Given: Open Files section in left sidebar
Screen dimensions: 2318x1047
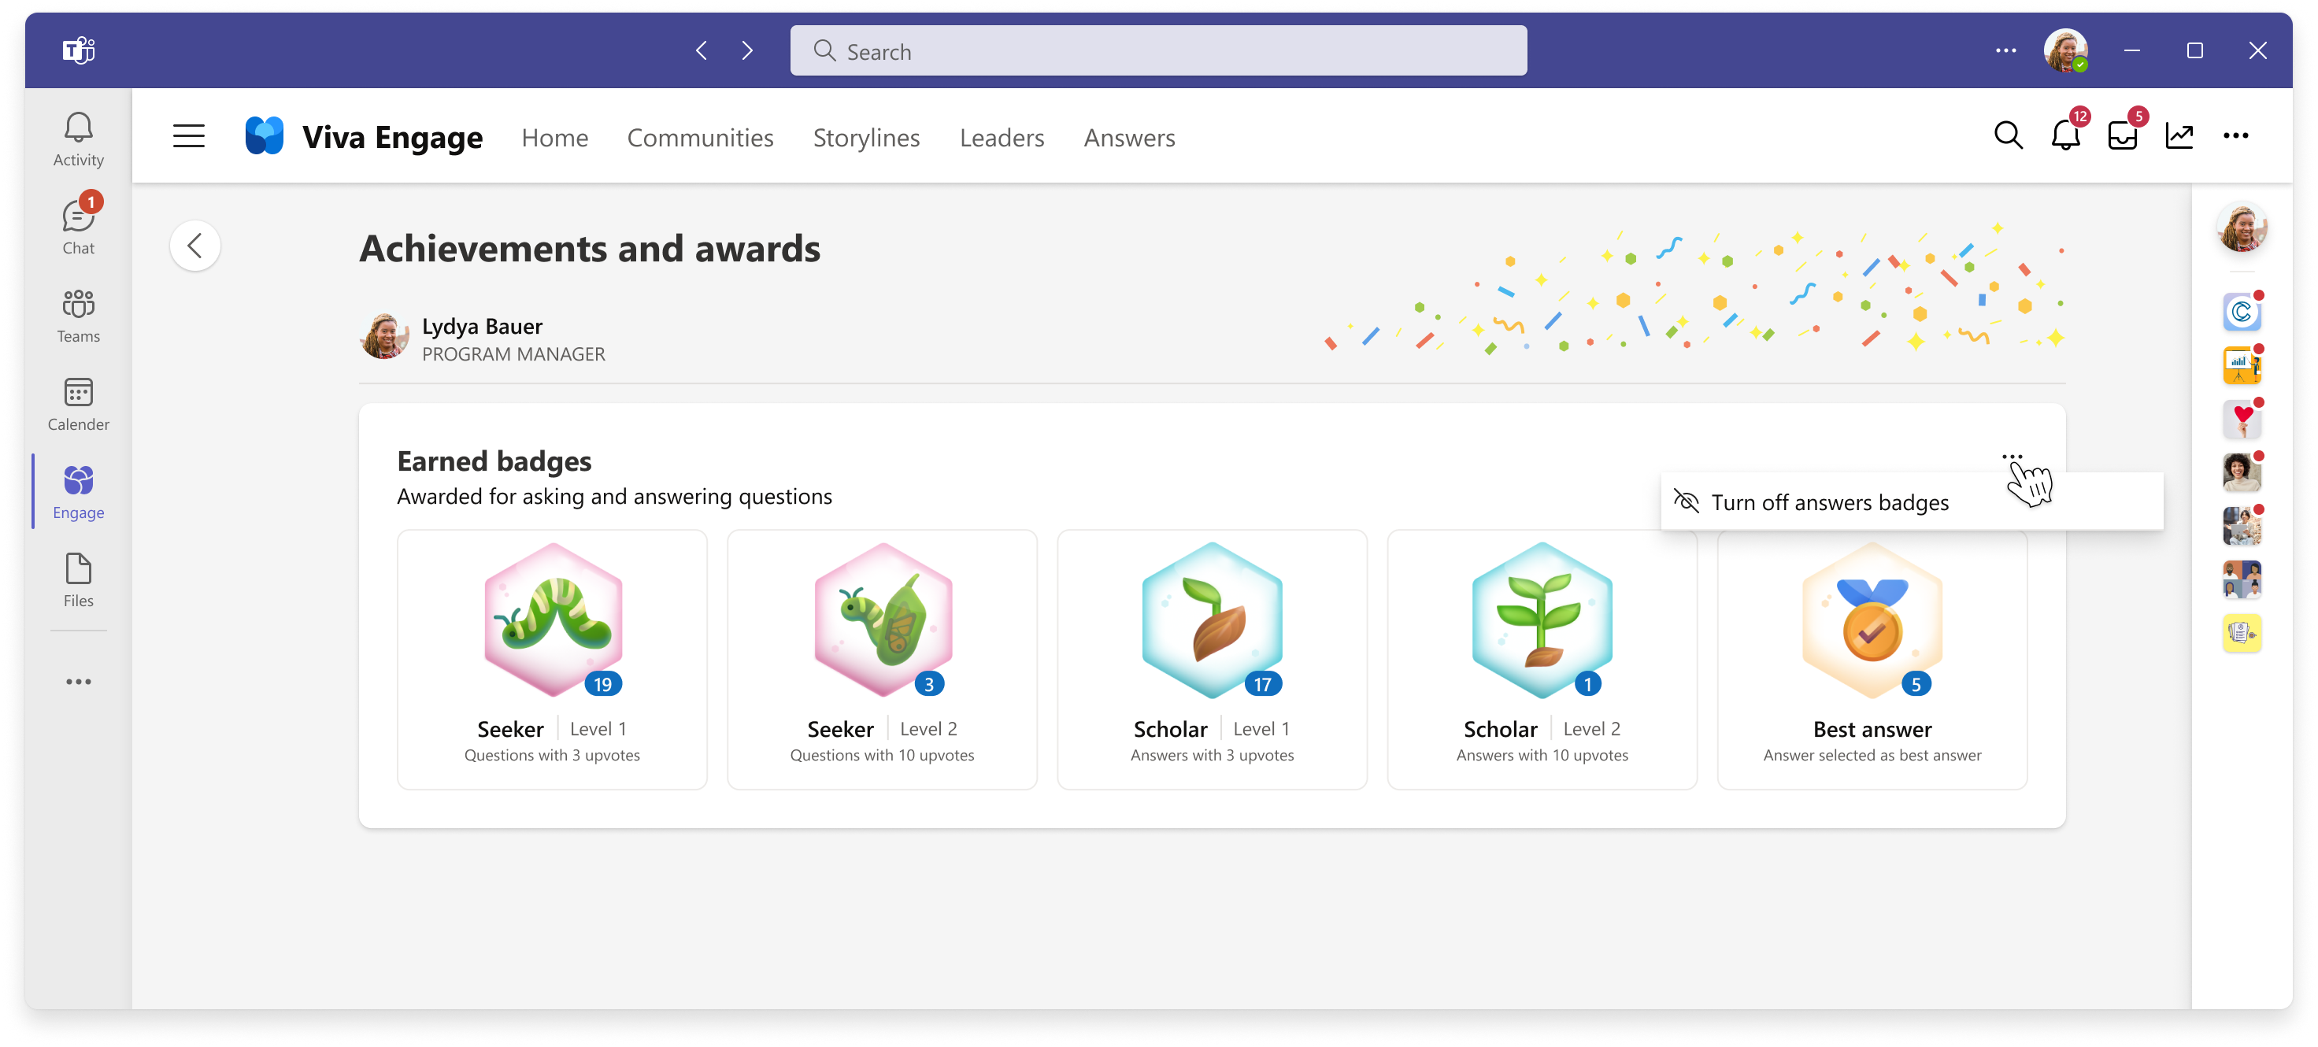Looking at the screenshot, I should coord(76,581).
